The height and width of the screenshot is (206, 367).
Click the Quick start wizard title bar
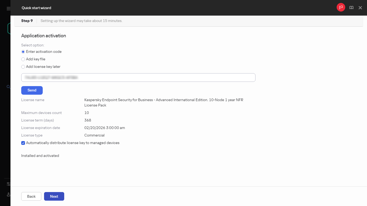click(37, 8)
